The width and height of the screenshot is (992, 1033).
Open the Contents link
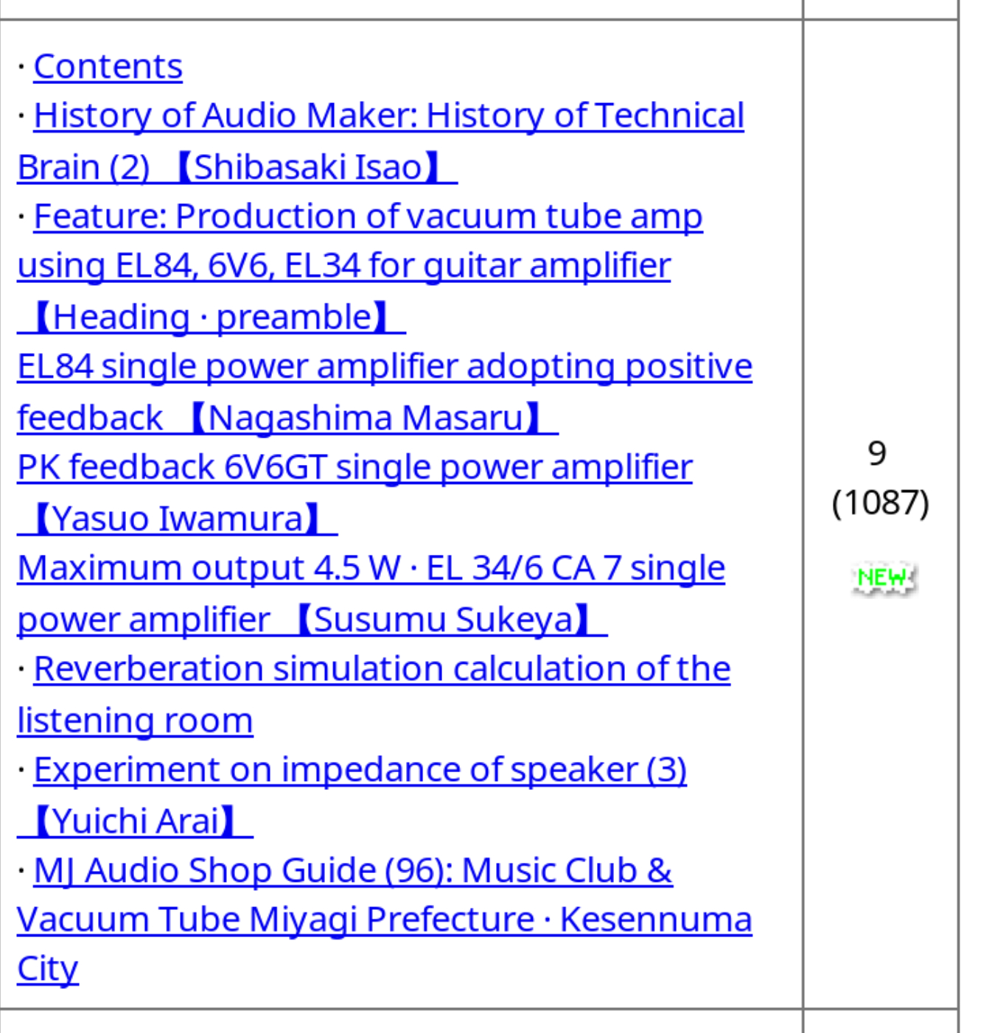point(108,67)
